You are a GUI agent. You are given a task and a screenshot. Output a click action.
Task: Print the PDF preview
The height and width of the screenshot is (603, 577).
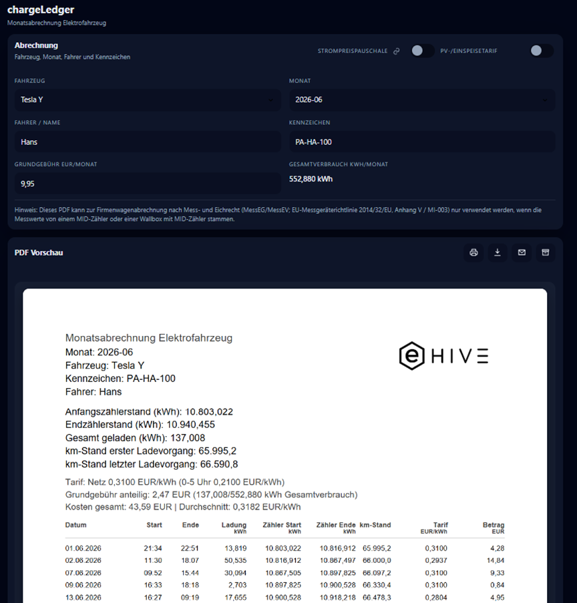click(473, 252)
